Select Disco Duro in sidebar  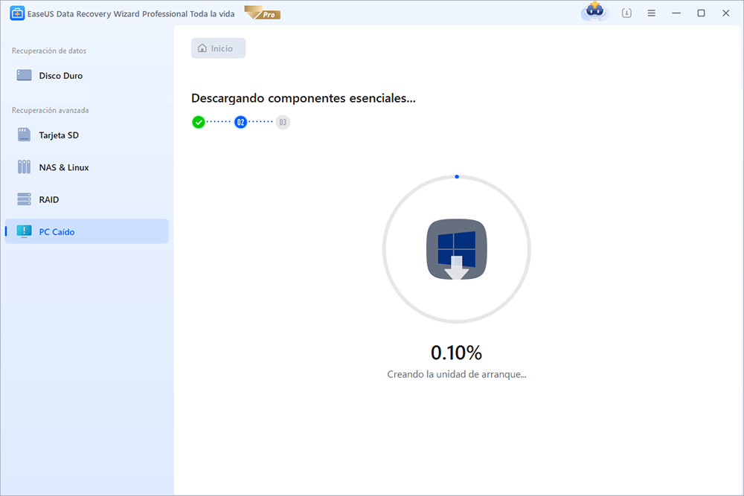87,75
